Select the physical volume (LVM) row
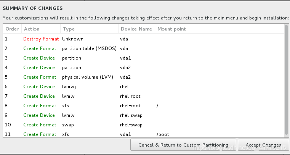The image size is (290, 155). pos(144,77)
